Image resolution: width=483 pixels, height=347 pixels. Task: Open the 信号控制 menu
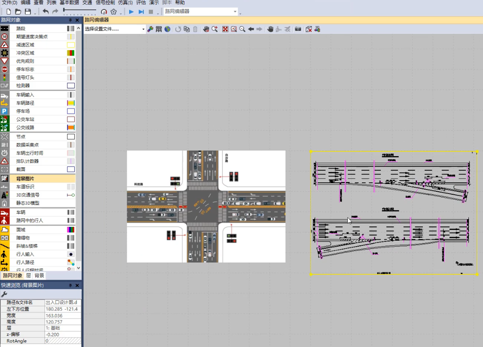pyautogui.click(x=105, y=3)
